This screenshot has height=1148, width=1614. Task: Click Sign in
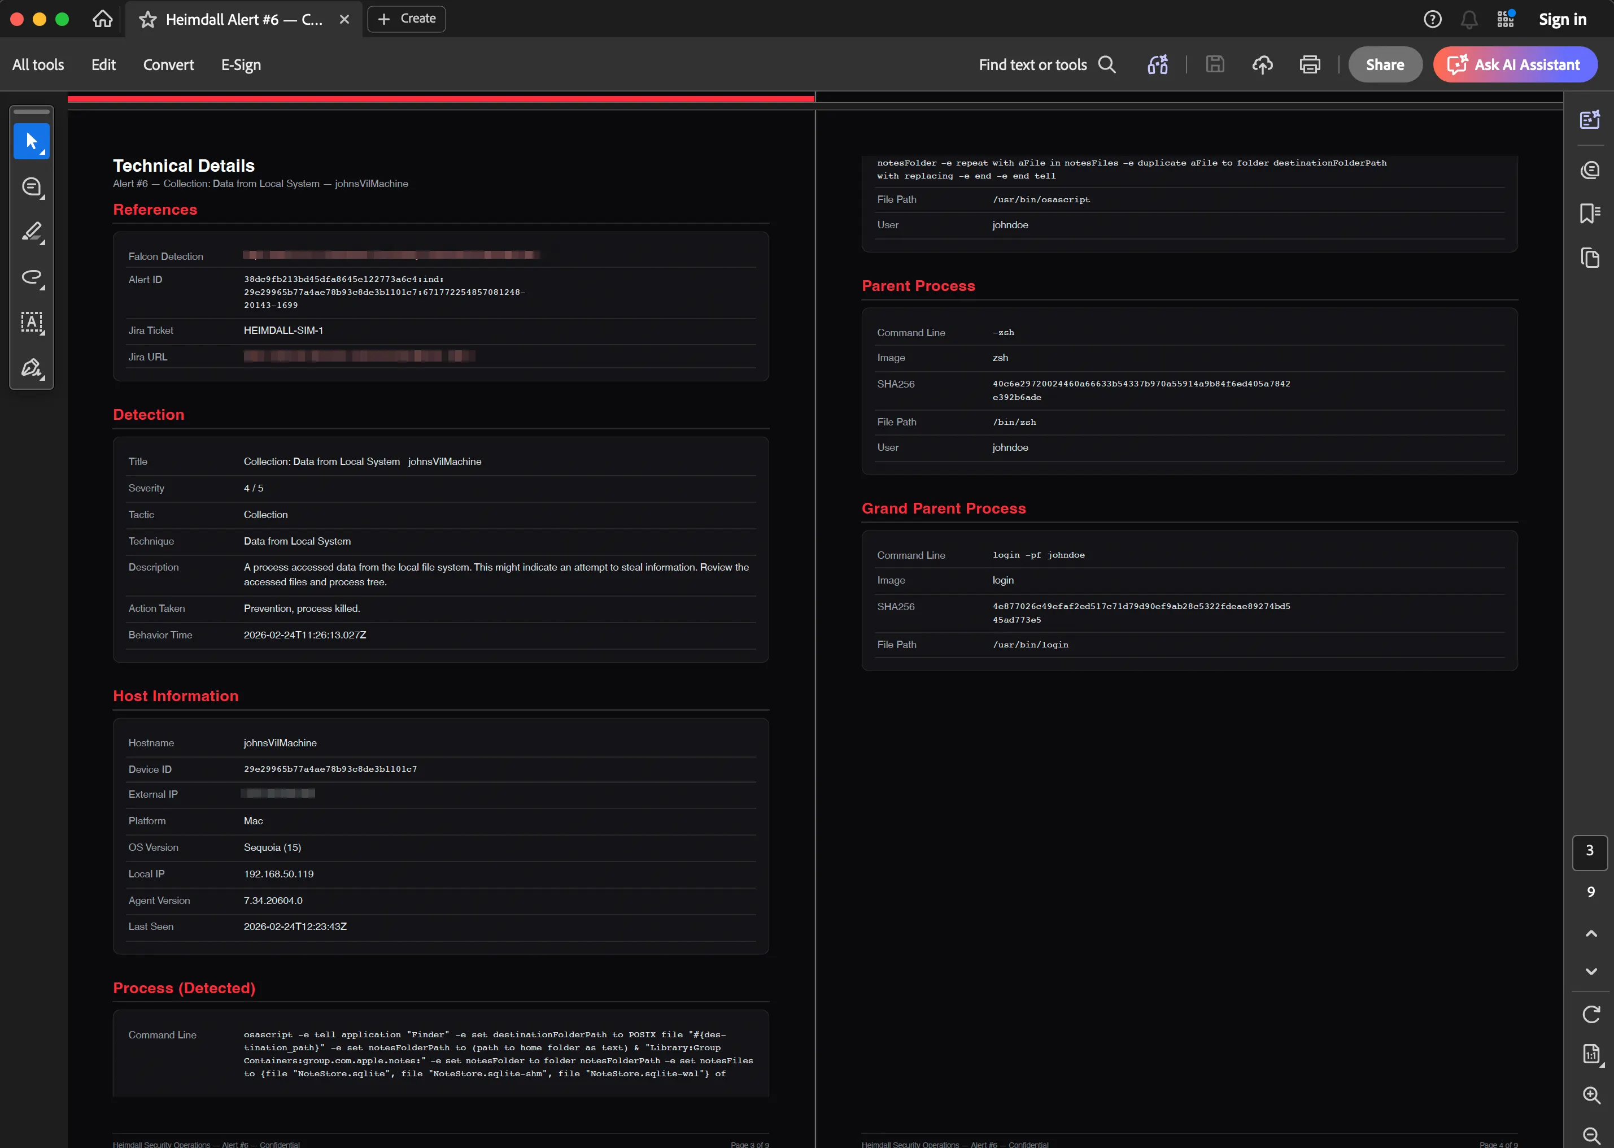coord(1563,19)
